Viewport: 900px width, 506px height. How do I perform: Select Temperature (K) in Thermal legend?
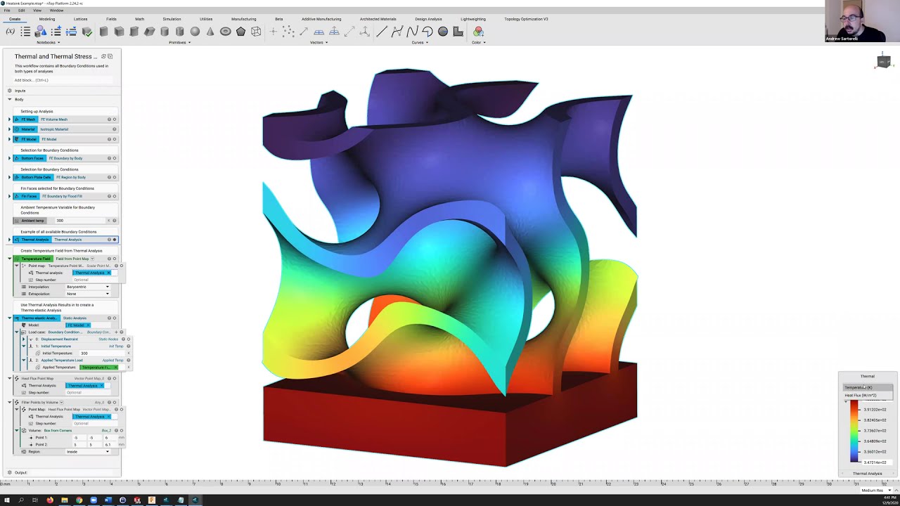(868, 387)
